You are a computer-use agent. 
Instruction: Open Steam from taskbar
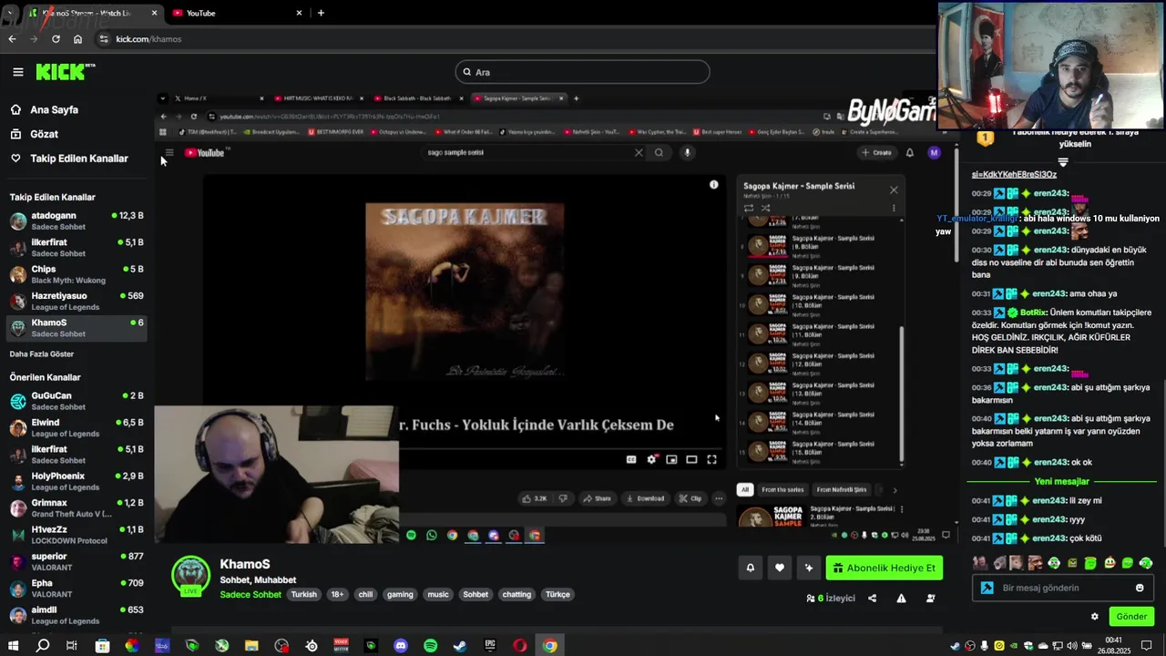460,646
